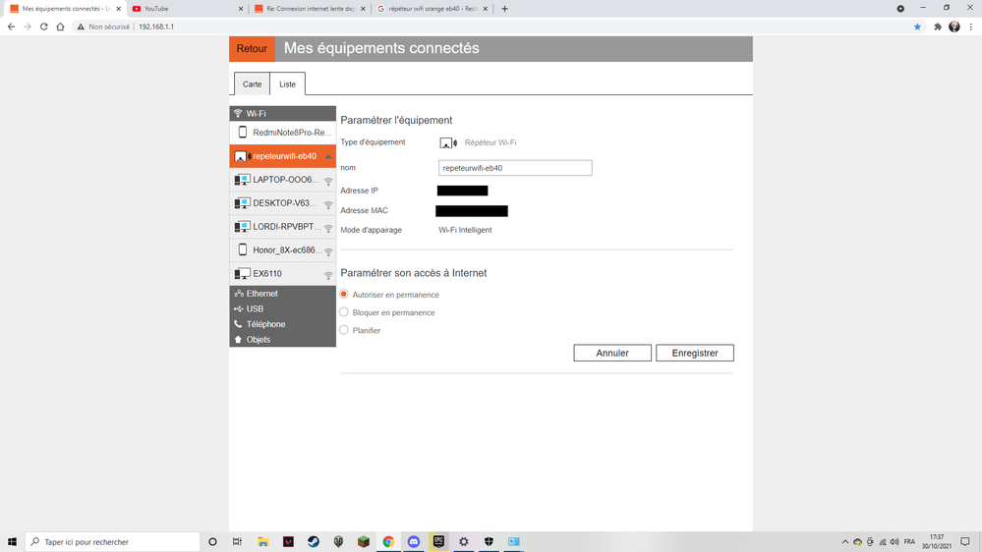Image resolution: width=982 pixels, height=552 pixels.
Task: Expand the Ethernet section
Action: pyautogui.click(x=282, y=294)
